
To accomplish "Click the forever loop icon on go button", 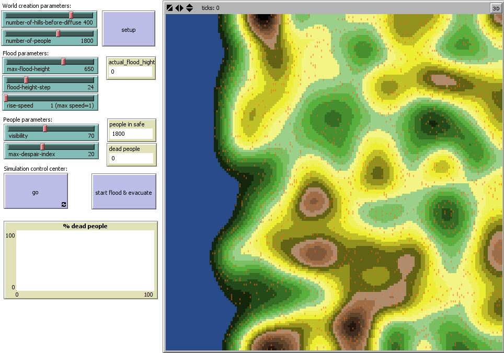I will pos(64,204).
